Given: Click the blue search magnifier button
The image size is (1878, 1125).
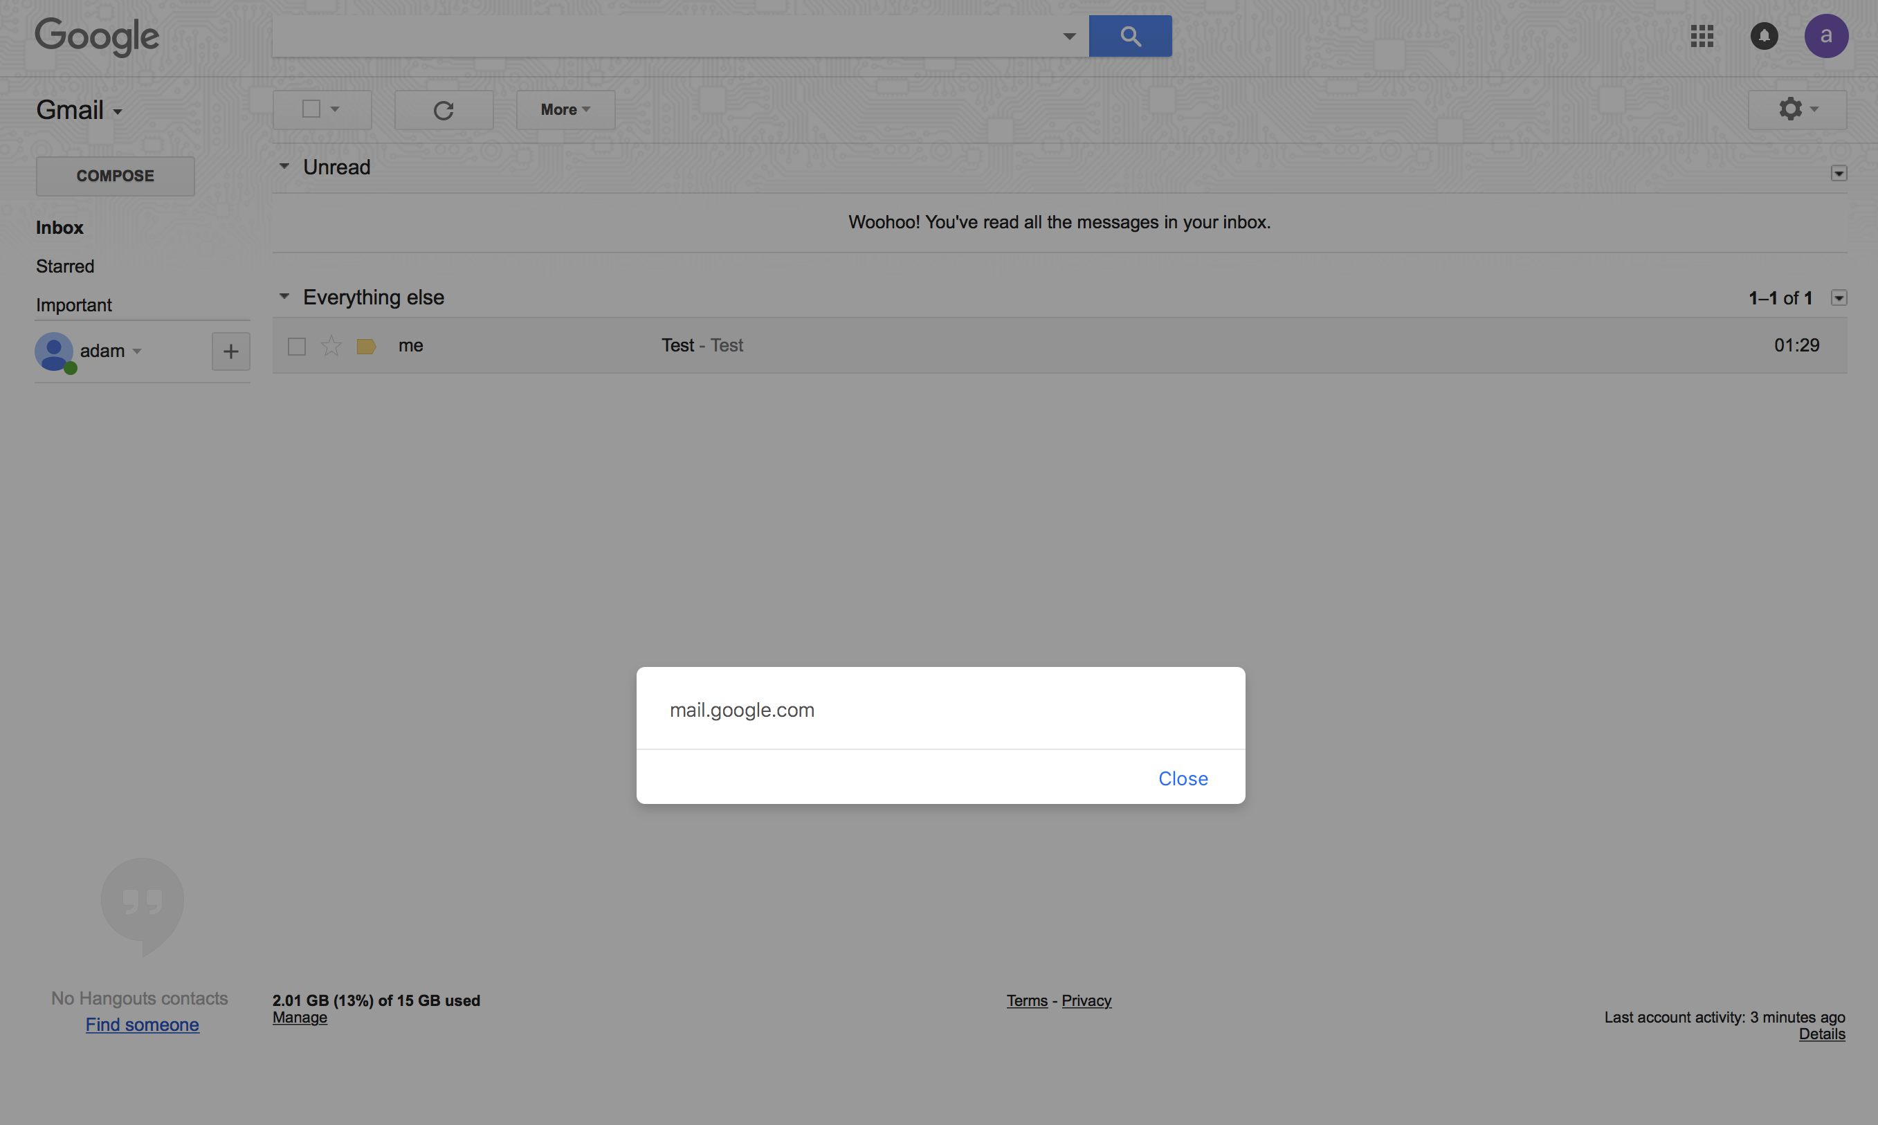Looking at the screenshot, I should click(x=1130, y=35).
